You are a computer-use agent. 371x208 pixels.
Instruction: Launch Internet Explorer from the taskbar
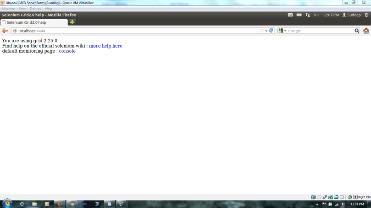(22, 204)
